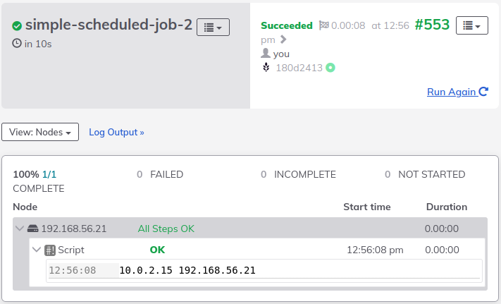
Task: Click the chevron arrow after pm
Action: (283, 39)
